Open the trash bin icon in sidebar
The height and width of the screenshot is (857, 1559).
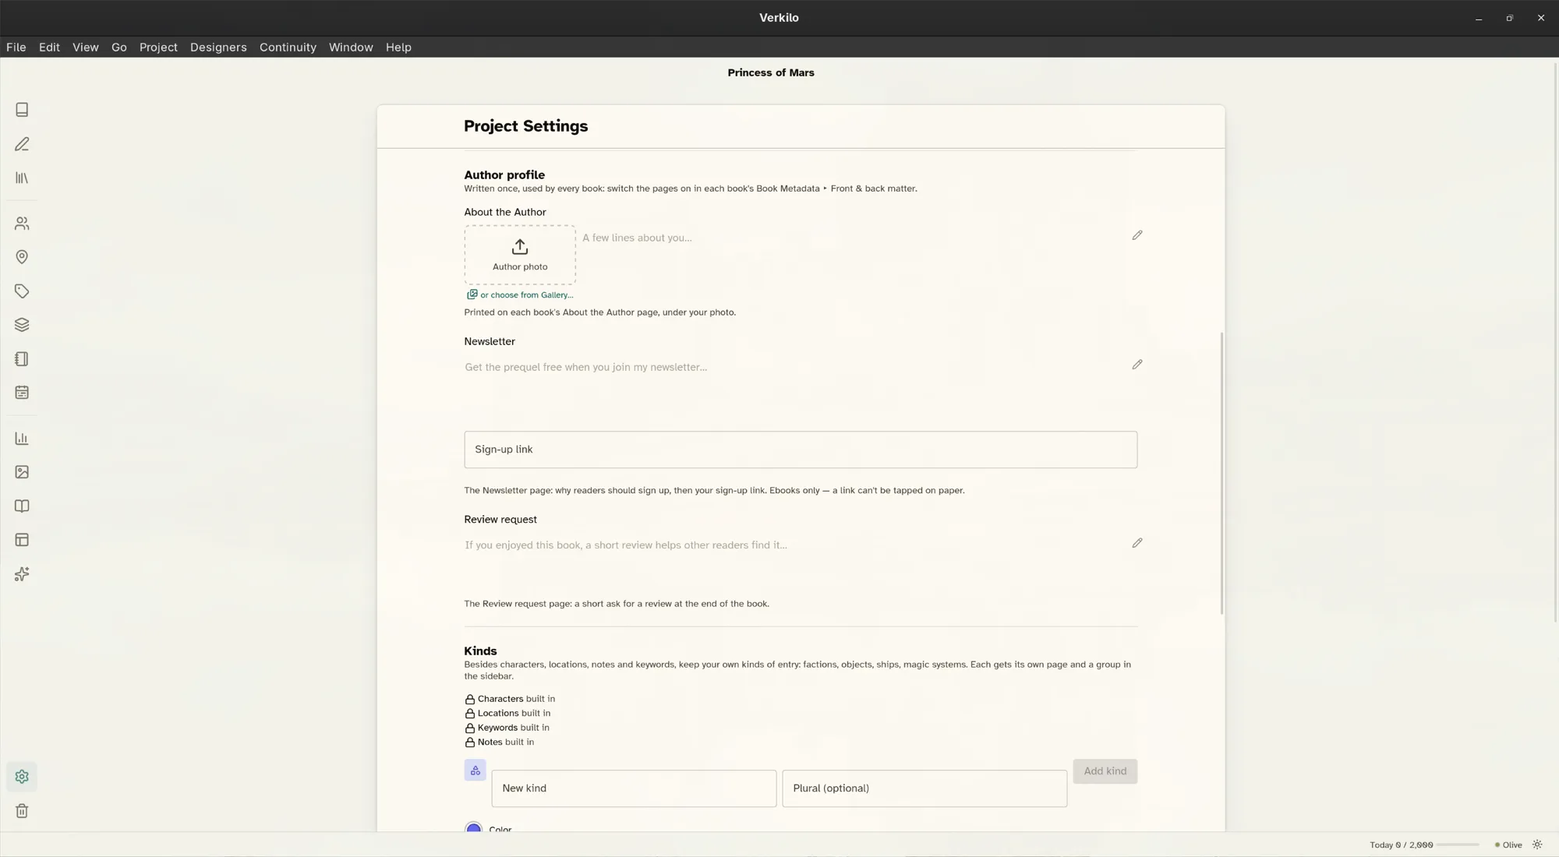(22, 811)
